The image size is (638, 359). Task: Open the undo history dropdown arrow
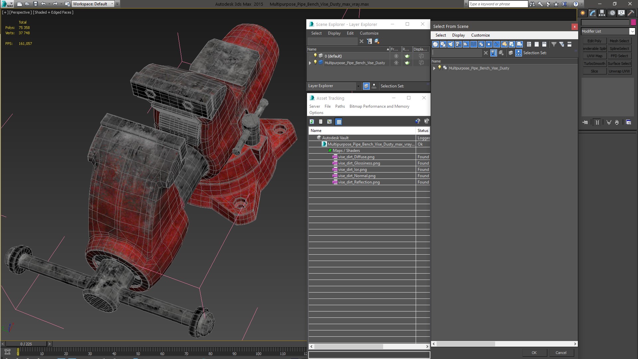point(49,4)
